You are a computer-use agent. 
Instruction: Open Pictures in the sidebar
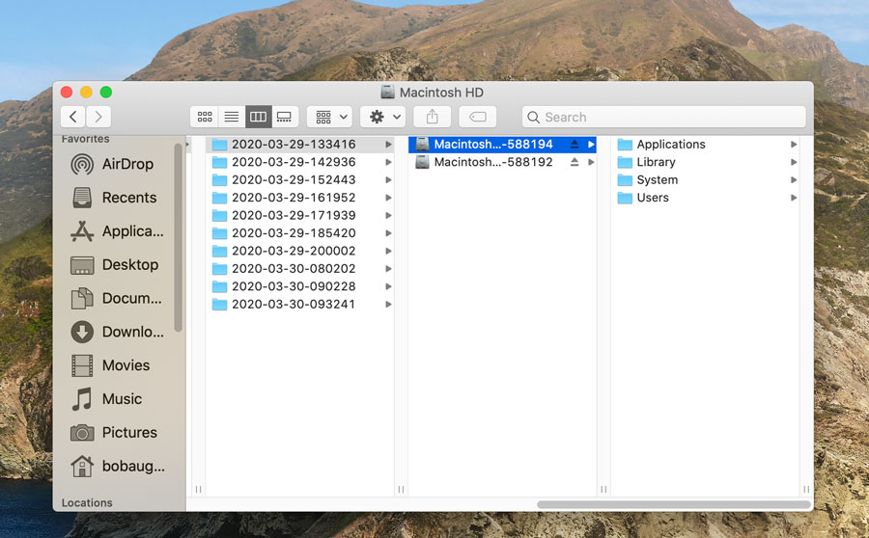[114, 433]
